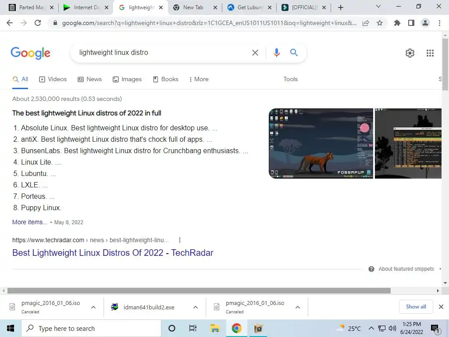Open new tab with plus button
This screenshot has width=449, height=337.
click(340, 7)
